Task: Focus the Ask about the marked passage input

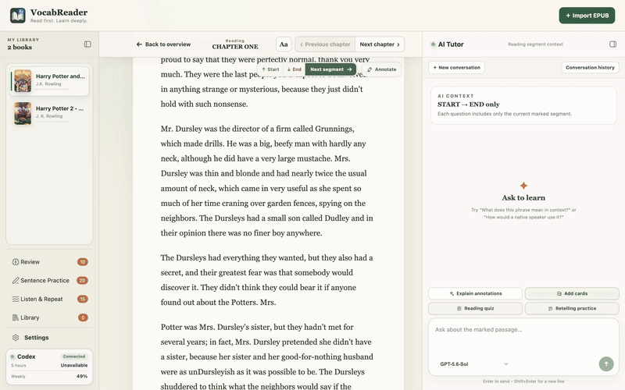Action: (x=523, y=339)
